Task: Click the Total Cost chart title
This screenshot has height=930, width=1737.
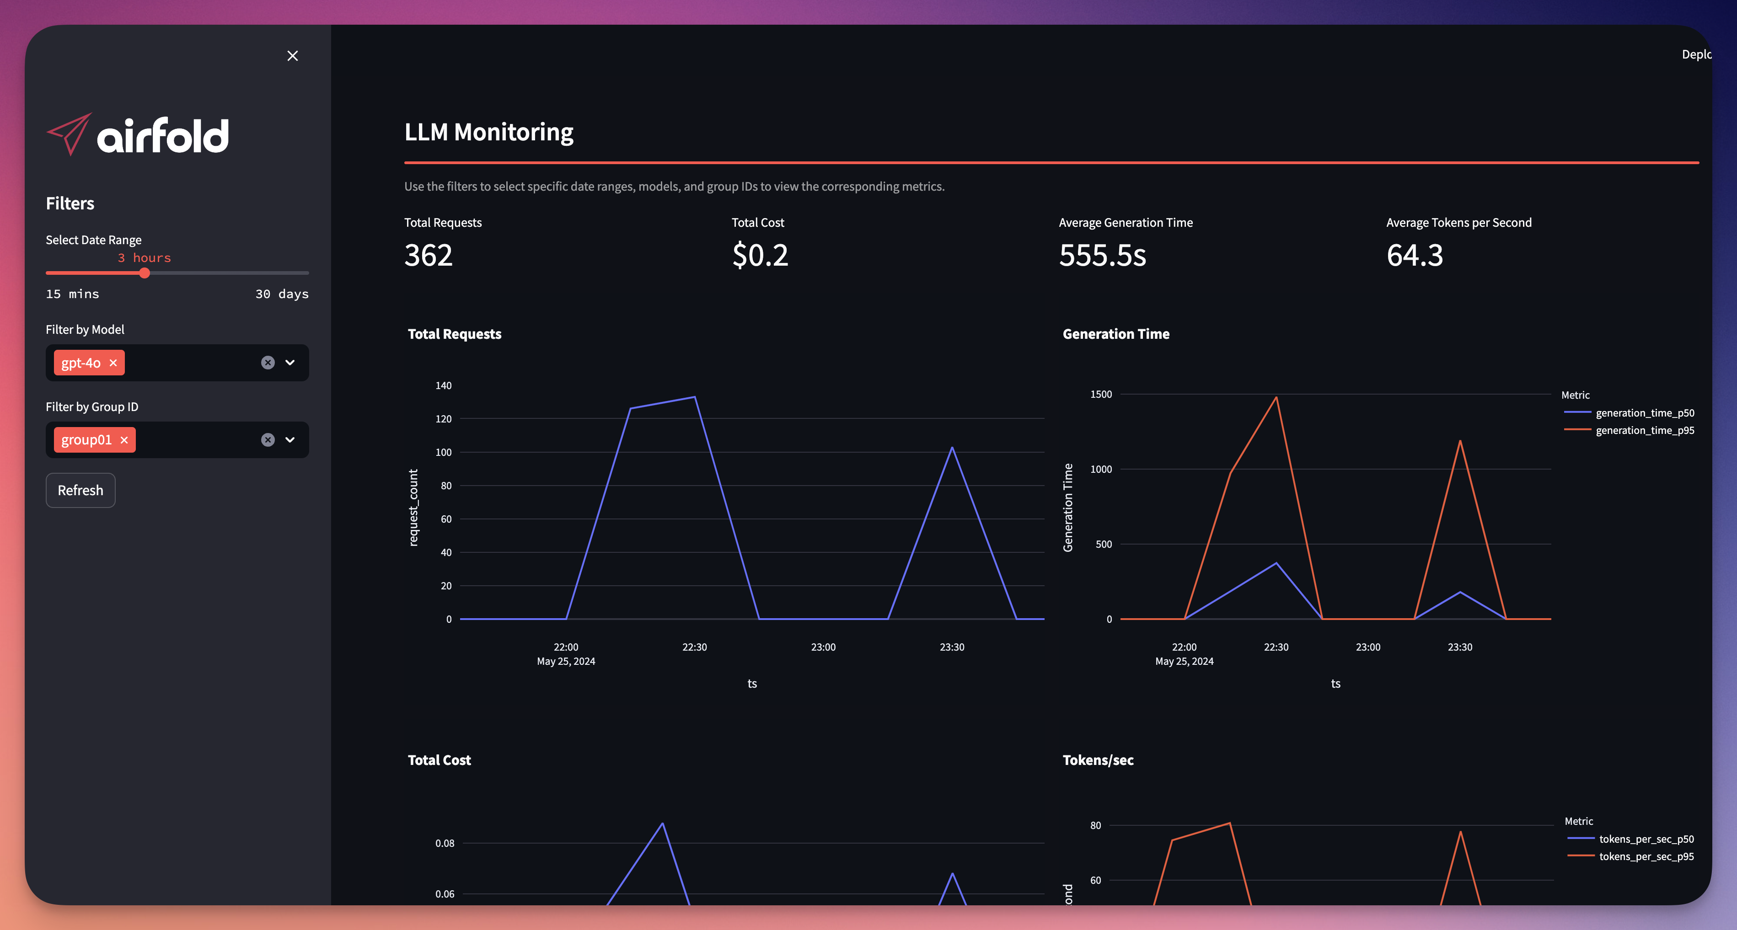Action: click(439, 760)
